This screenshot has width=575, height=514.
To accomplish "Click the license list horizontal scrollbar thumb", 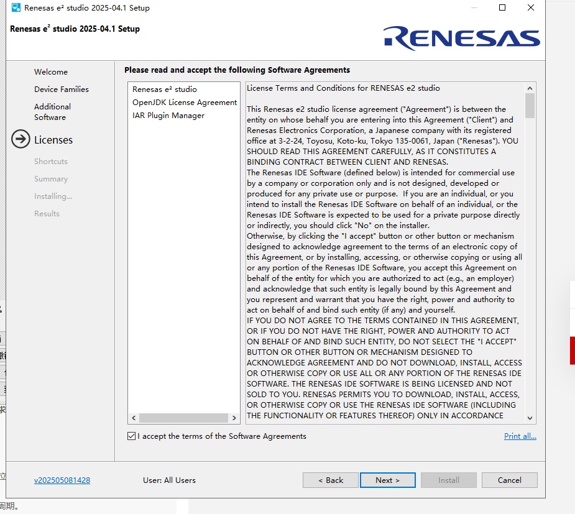I will 184,418.
